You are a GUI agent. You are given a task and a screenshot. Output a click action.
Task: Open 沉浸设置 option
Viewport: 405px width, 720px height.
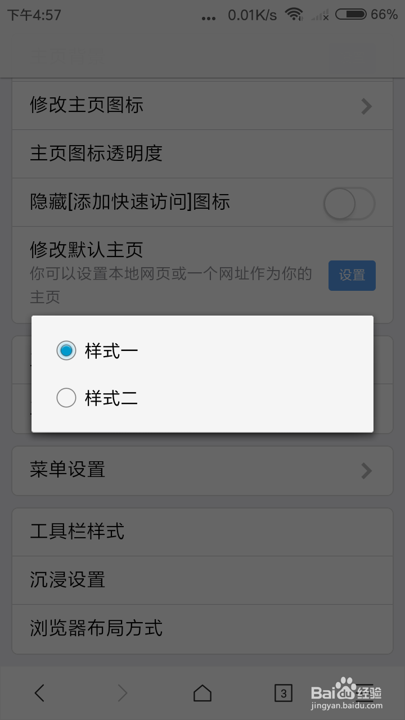click(x=202, y=580)
